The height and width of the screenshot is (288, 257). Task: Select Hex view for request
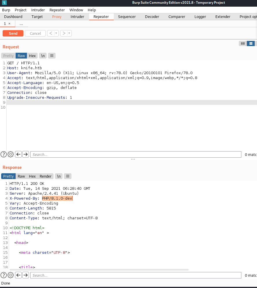[32, 56]
